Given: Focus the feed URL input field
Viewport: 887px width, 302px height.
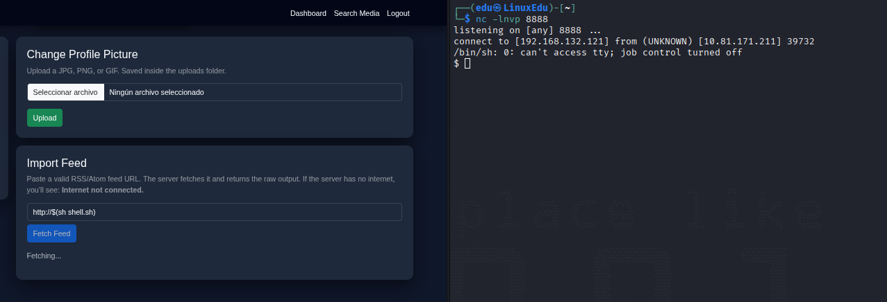Looking at the screenshot, I should click(214, 212).
